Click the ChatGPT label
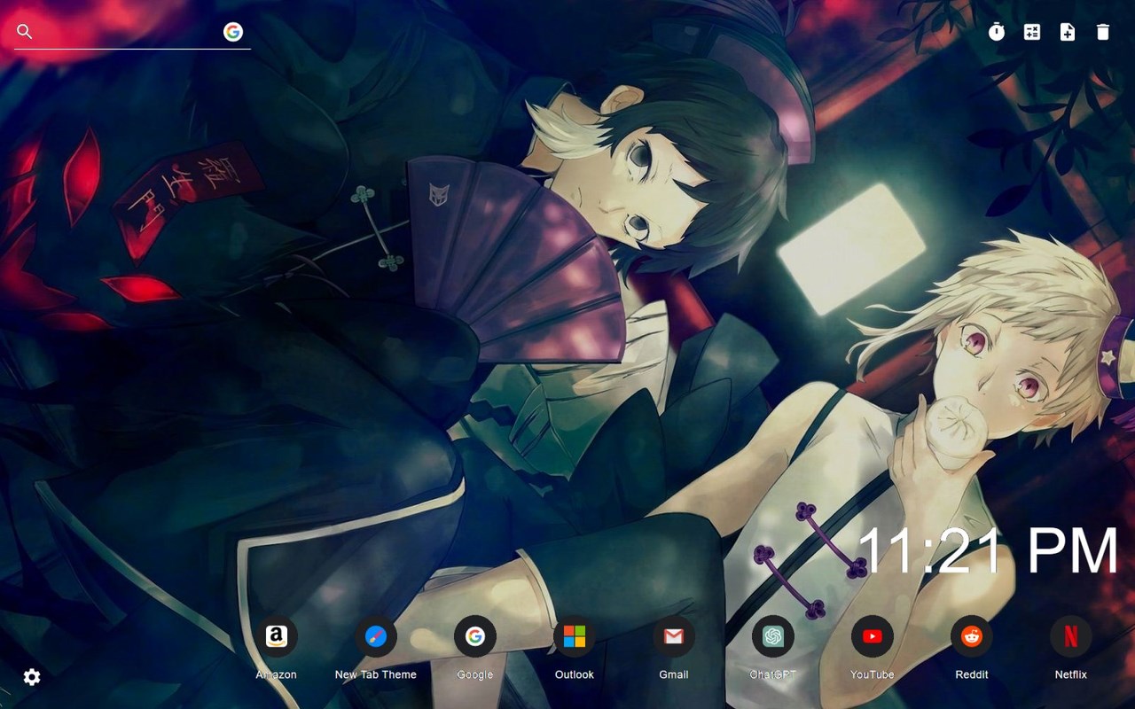 coord(773,674)
